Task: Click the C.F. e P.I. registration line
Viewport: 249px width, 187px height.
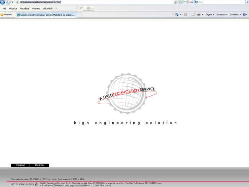Action: pyautogui.click(x=75, y=185)
